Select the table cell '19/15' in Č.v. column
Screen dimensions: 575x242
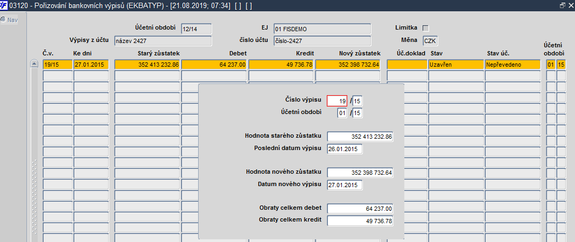57,65
